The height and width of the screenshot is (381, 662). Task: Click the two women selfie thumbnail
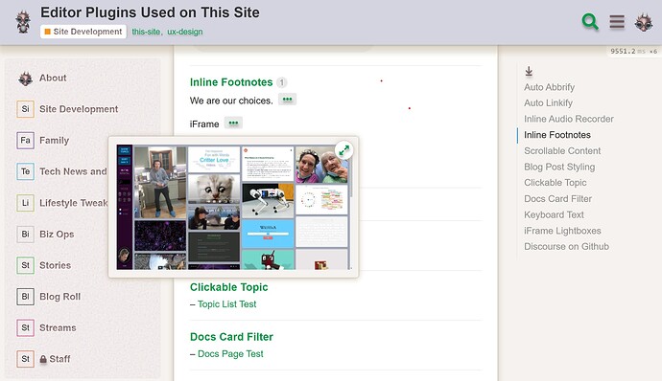pos(321,165)
